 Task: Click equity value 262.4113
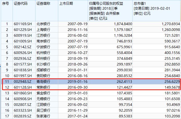[x=124, y=82]
